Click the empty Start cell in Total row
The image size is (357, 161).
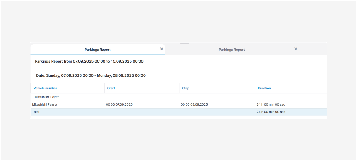click(x=142, y=112)
